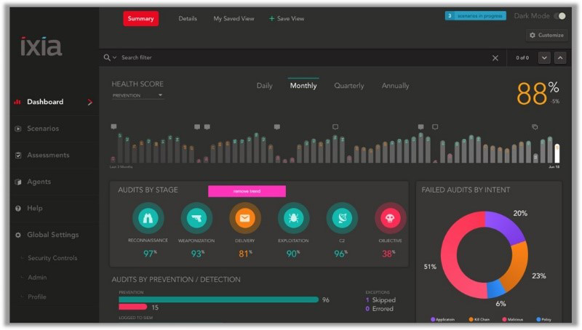Select the Quarterly time range tab
Image resolution: width=582 pixels, height=330 pixels.
tap(349, 86)
